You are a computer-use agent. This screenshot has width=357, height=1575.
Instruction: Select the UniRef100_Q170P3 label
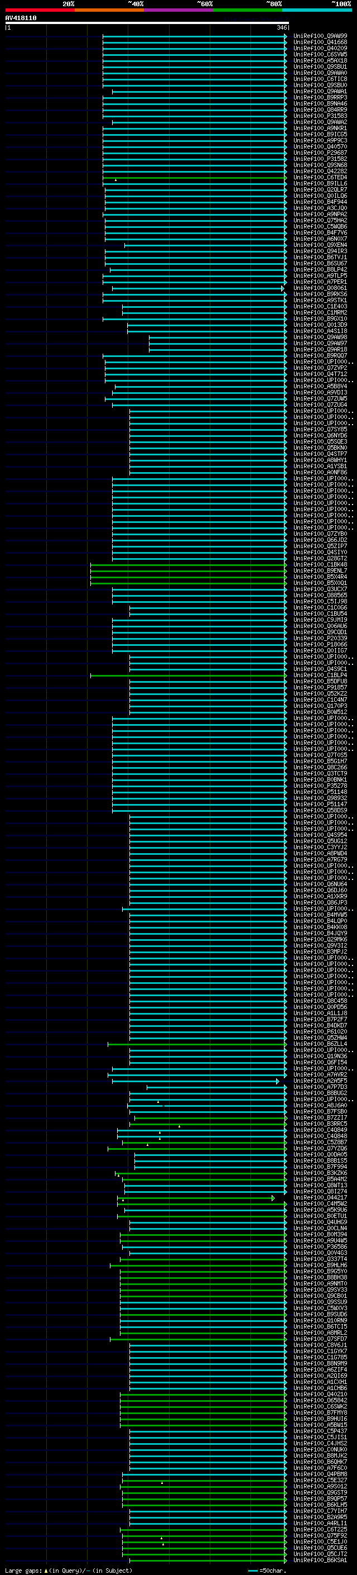(x=320, y=706)
